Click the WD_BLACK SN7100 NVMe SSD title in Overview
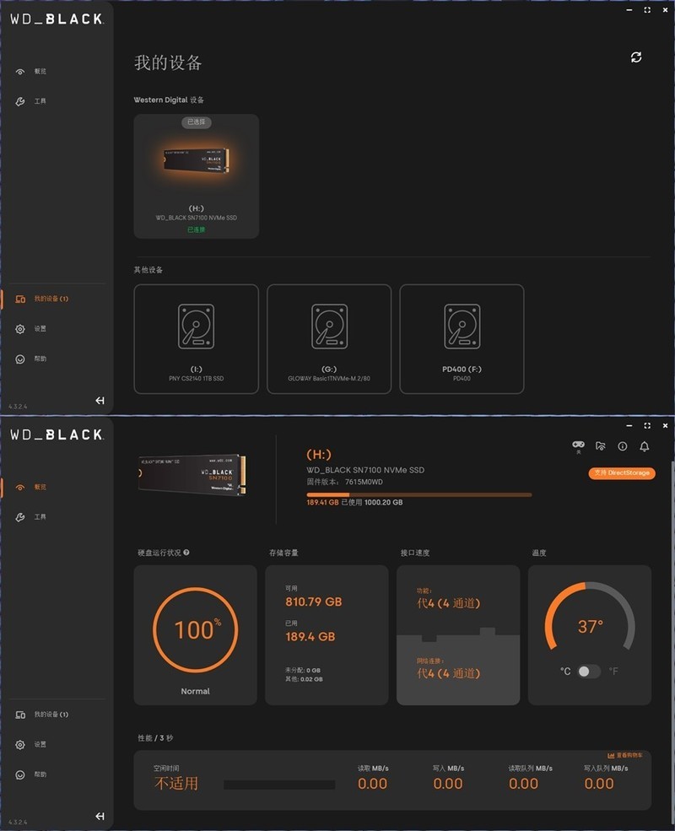Image resolution: width=675 pixels, height=831 pixels. click(365, 470)
